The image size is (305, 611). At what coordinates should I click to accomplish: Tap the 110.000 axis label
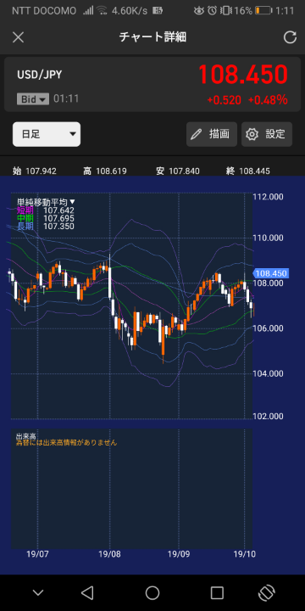268,238
